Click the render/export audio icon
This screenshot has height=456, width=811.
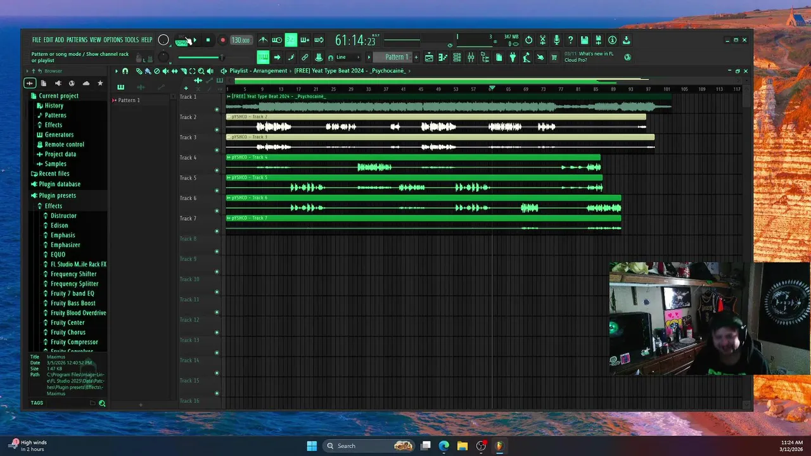[598, 40]
